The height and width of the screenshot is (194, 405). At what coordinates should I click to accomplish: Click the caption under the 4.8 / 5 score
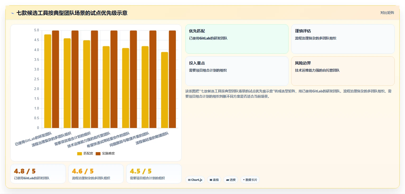click(32, 178)
